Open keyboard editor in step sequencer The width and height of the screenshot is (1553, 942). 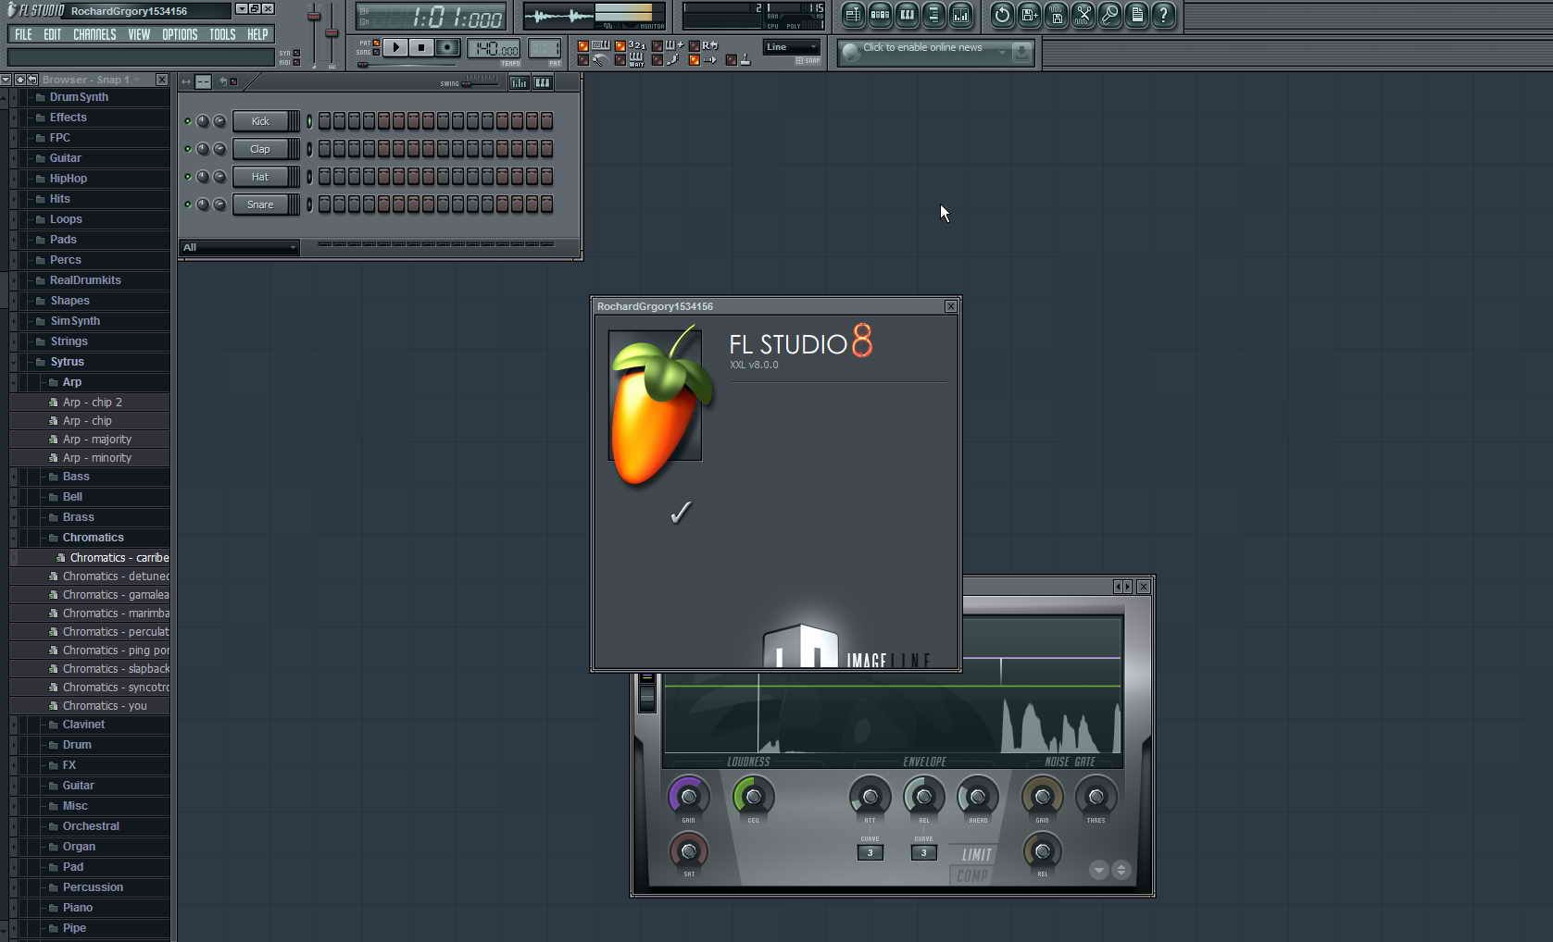543,82
